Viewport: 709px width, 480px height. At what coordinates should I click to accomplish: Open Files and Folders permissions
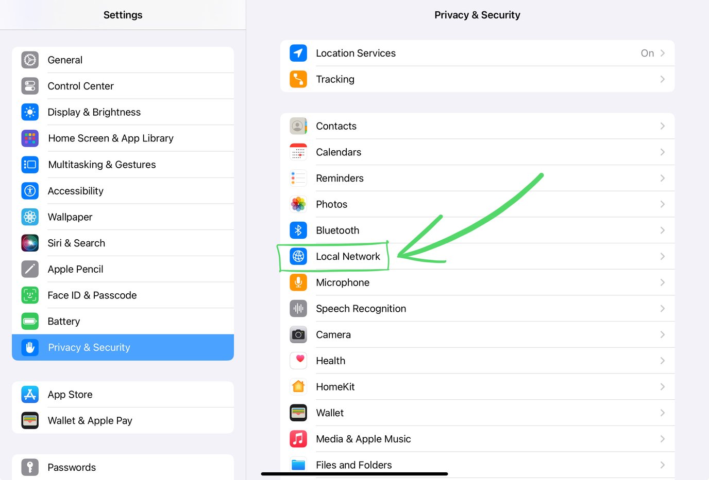click(x=477, y=465)
